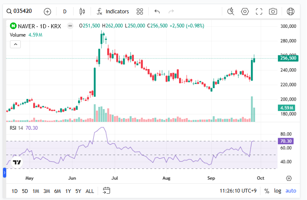
Task: Click the NAVER · 1D · KRX title
Action: pyautogui.click(x=39, y=26)
